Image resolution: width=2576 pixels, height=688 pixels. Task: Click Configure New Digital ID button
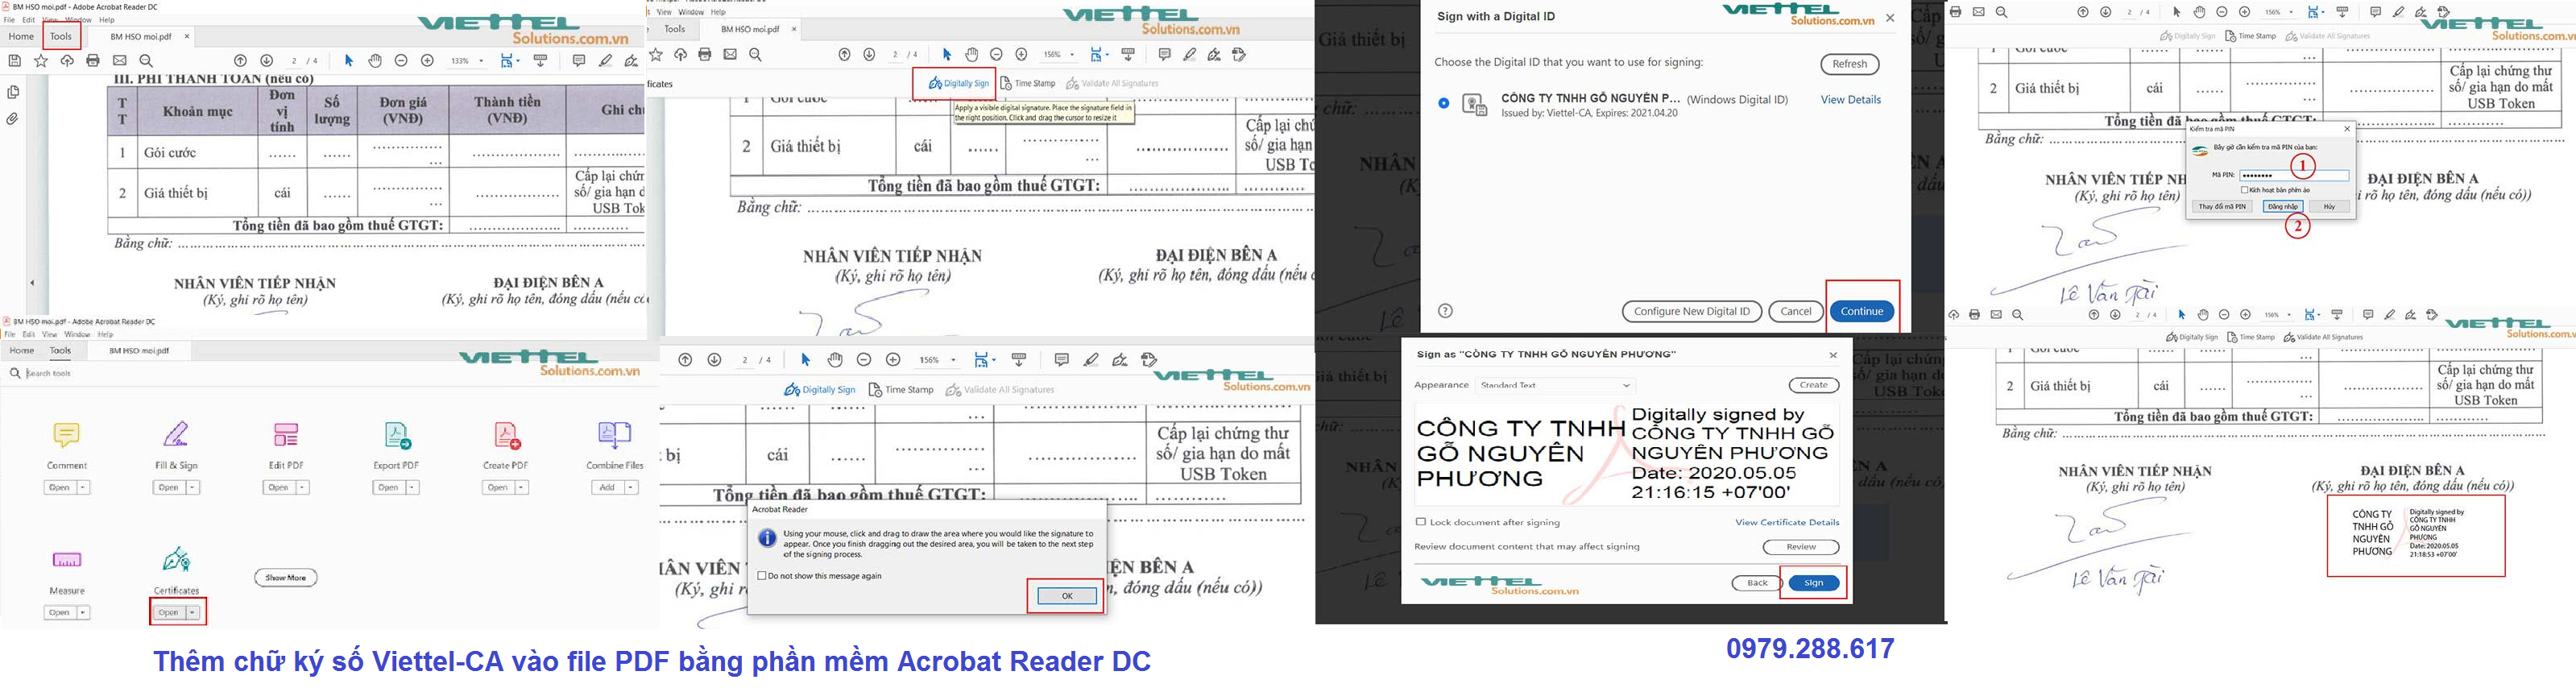pos(1691,311)
